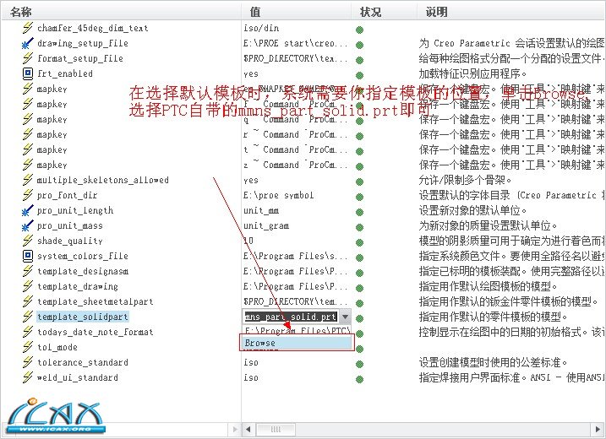The width and height of the screenshot is (606, 439).
Task: Click the lightning icon beside pro_font_dir
Action: tap(27, 195)
